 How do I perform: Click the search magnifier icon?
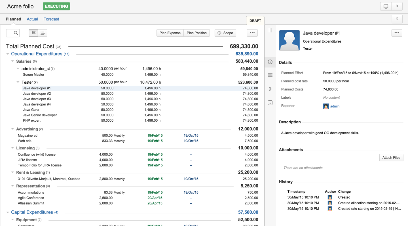(x=16, y=33)
